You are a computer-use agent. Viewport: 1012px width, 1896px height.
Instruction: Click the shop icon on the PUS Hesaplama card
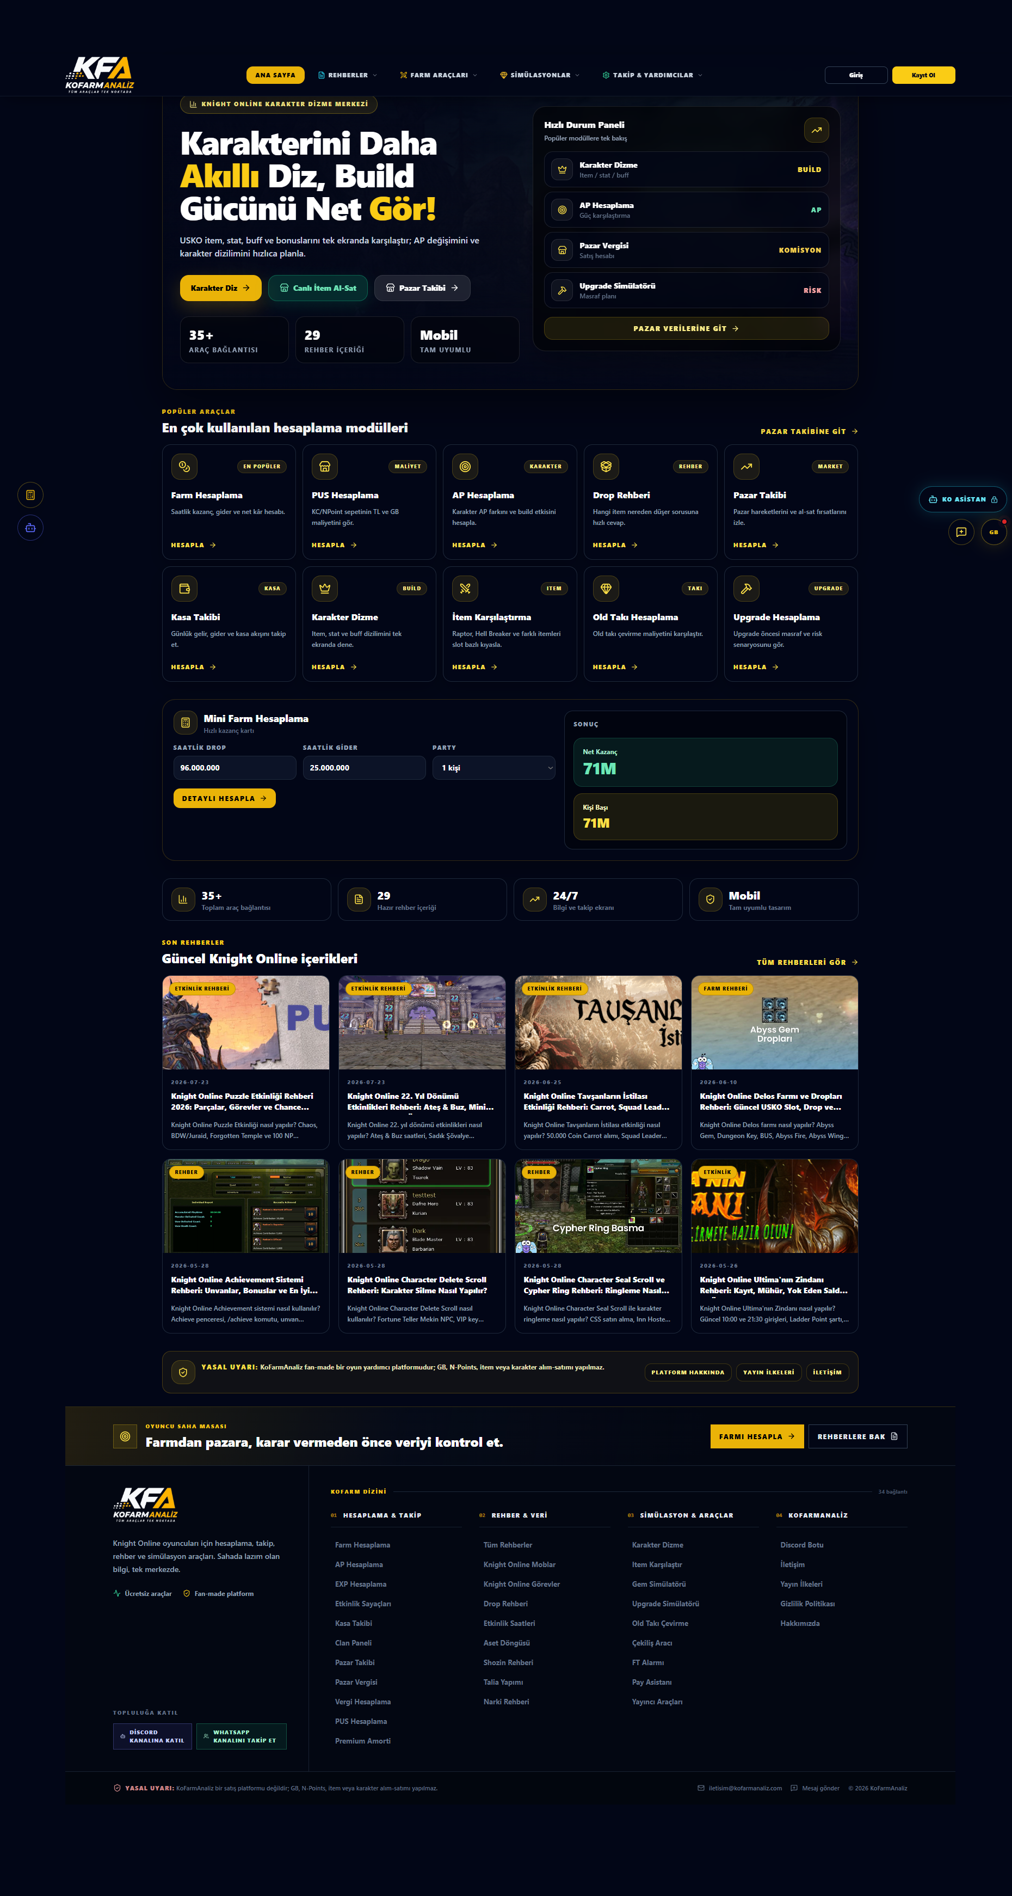[x=324, y=466]
